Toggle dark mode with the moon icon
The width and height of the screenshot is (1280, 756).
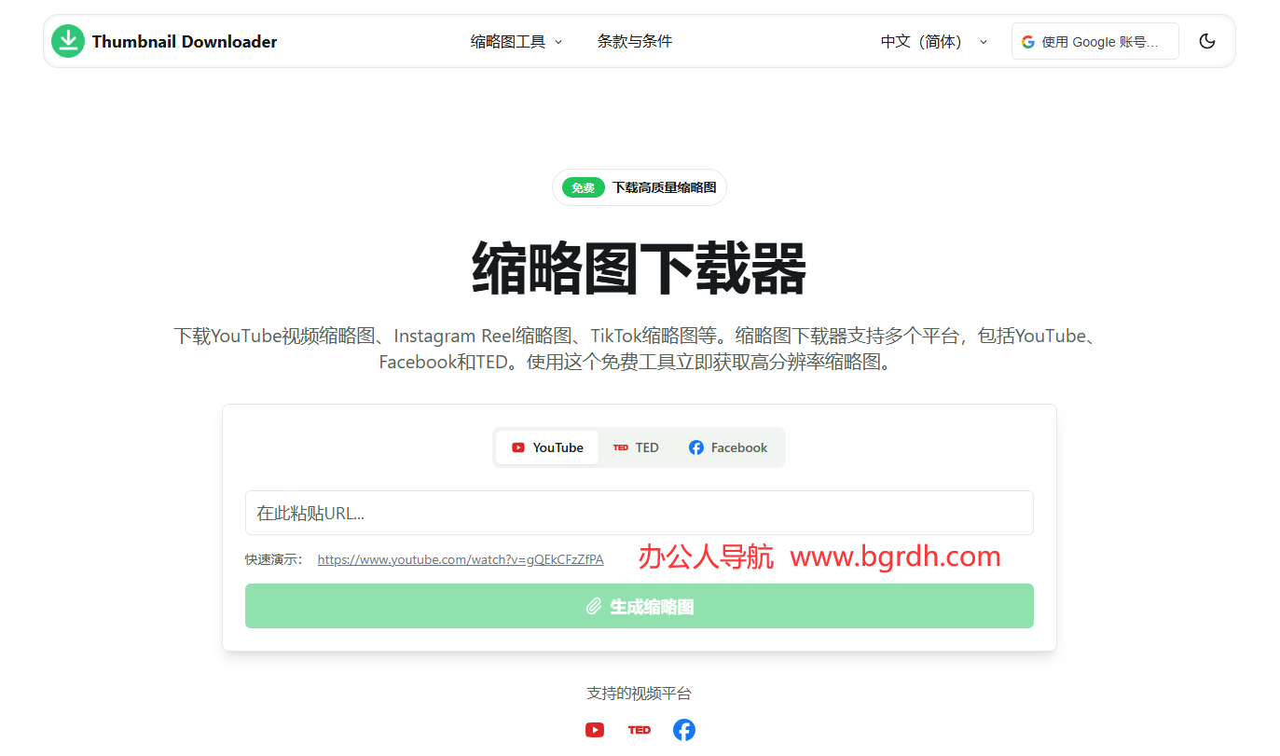coord(1207,41)
